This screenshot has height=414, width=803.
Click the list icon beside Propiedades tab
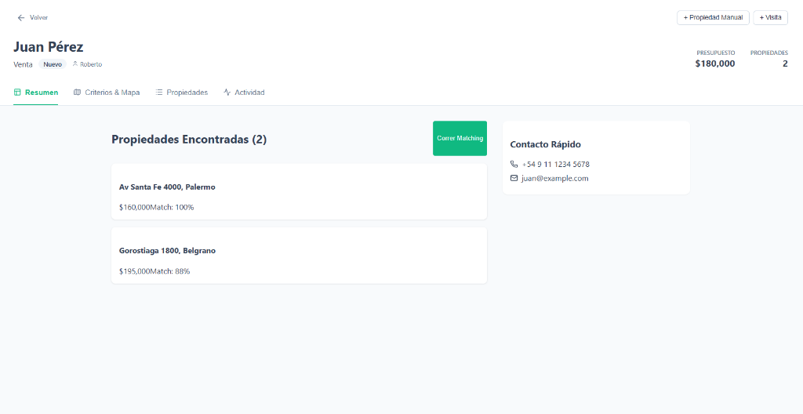pos(159,93)
